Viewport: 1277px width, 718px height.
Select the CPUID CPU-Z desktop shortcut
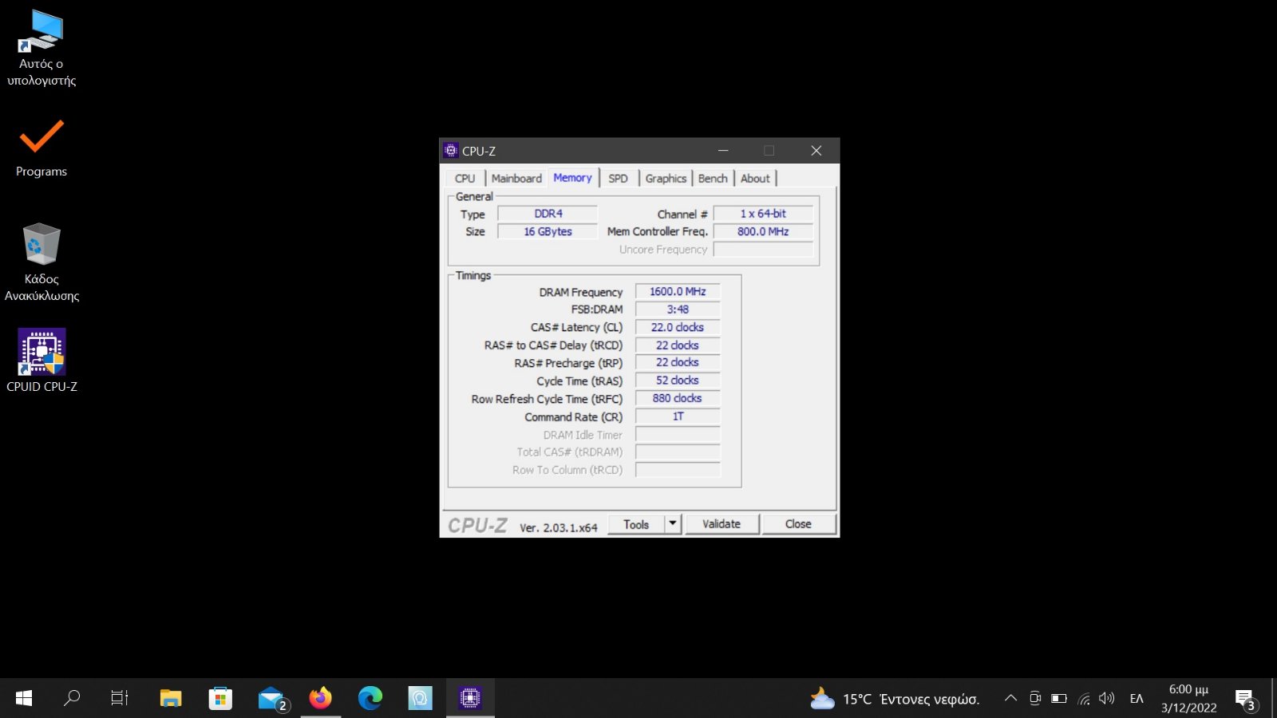click(42, 361)
